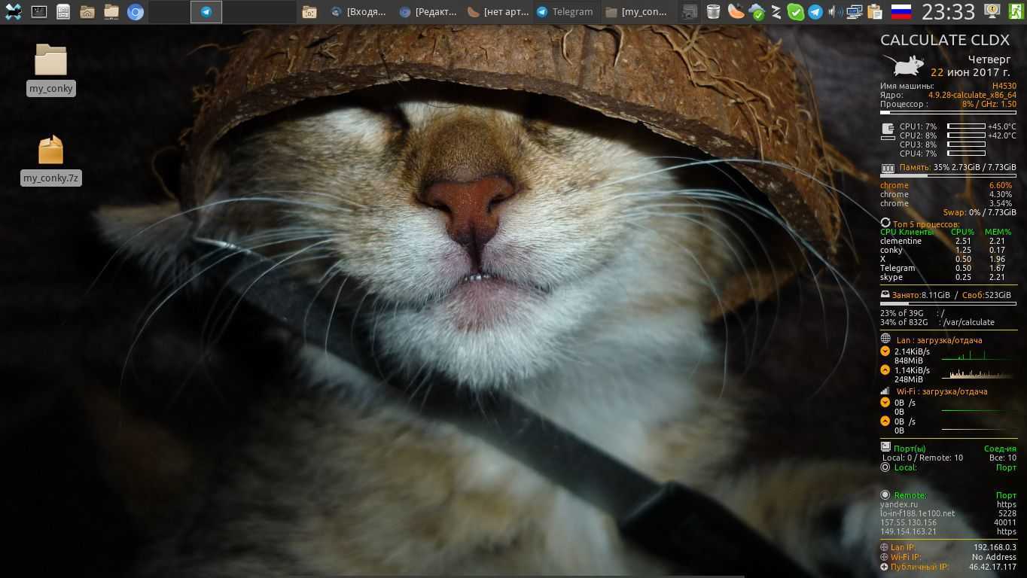Toggle the Russian flag keyboard layout indicator
This screenshot has height=578, width=1027.
(x=901, y=11)
